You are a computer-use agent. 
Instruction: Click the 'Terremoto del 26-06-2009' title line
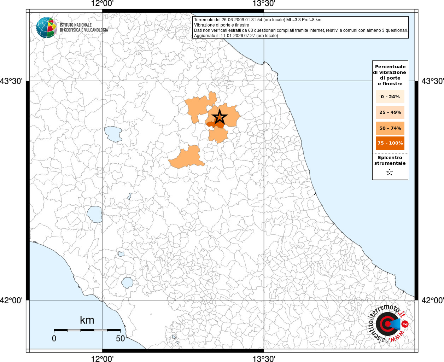click(258, 20)
